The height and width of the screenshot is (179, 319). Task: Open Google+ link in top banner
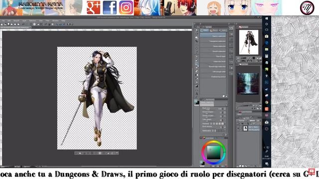coord(93,8)
